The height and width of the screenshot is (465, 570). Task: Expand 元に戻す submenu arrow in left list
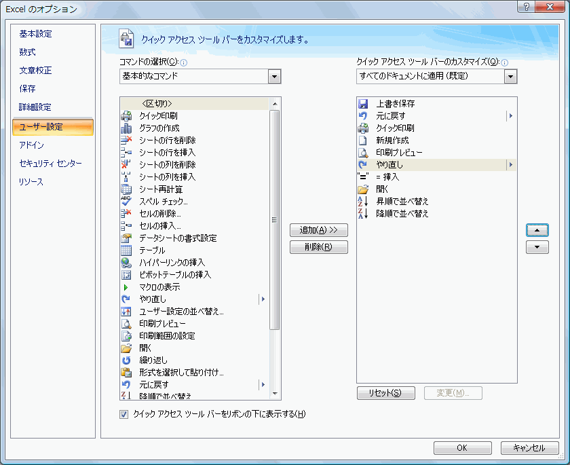(263, 385)
